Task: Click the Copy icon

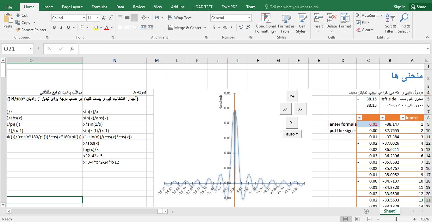Action: [x=18, y=22]
